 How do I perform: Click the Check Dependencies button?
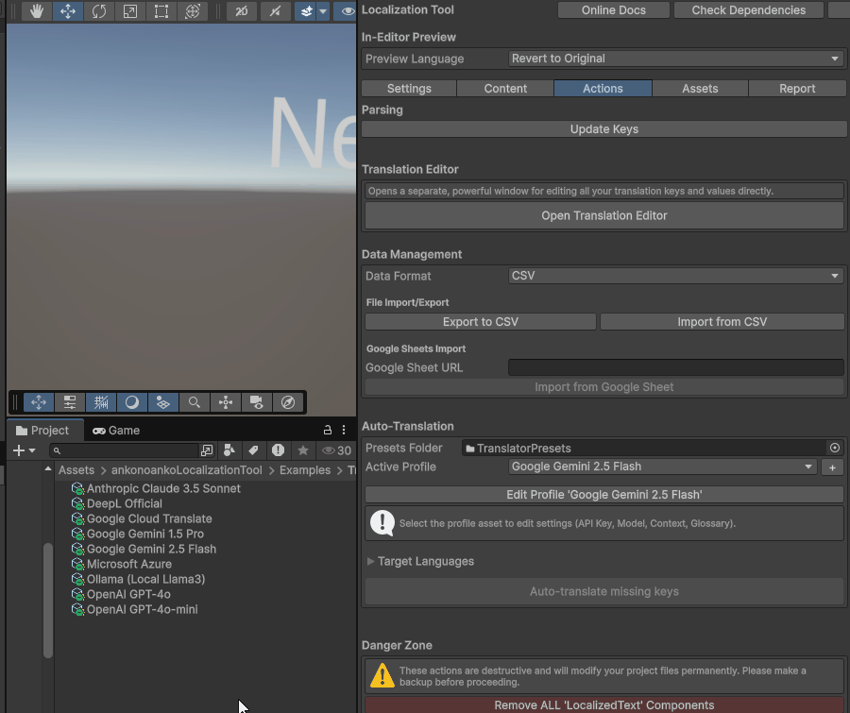[x=748, y=10]
